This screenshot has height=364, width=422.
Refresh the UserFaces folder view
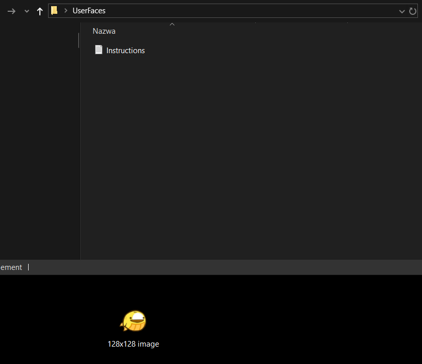413,11
